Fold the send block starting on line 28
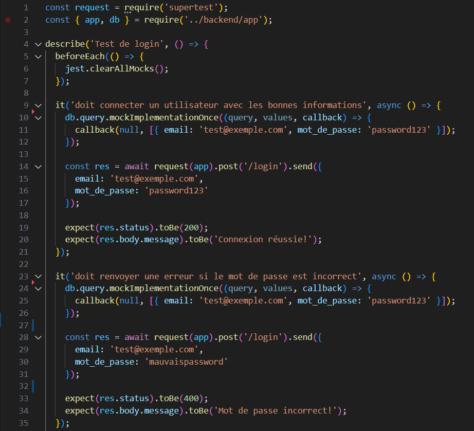 (x=38, y=337)
